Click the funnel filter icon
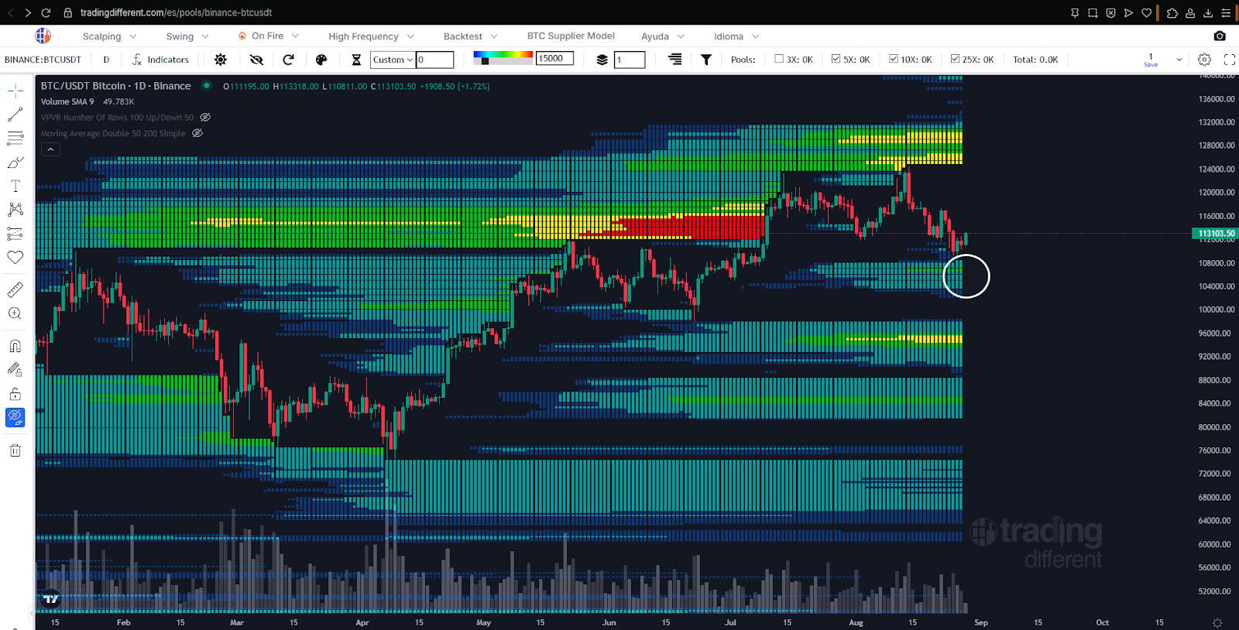 point(706,60)
